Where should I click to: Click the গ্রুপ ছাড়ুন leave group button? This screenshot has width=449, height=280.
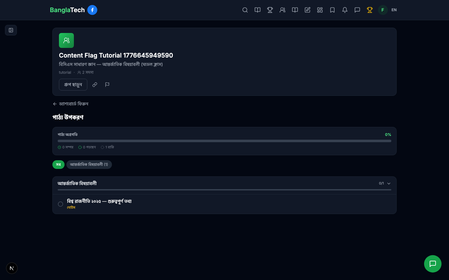73,84
